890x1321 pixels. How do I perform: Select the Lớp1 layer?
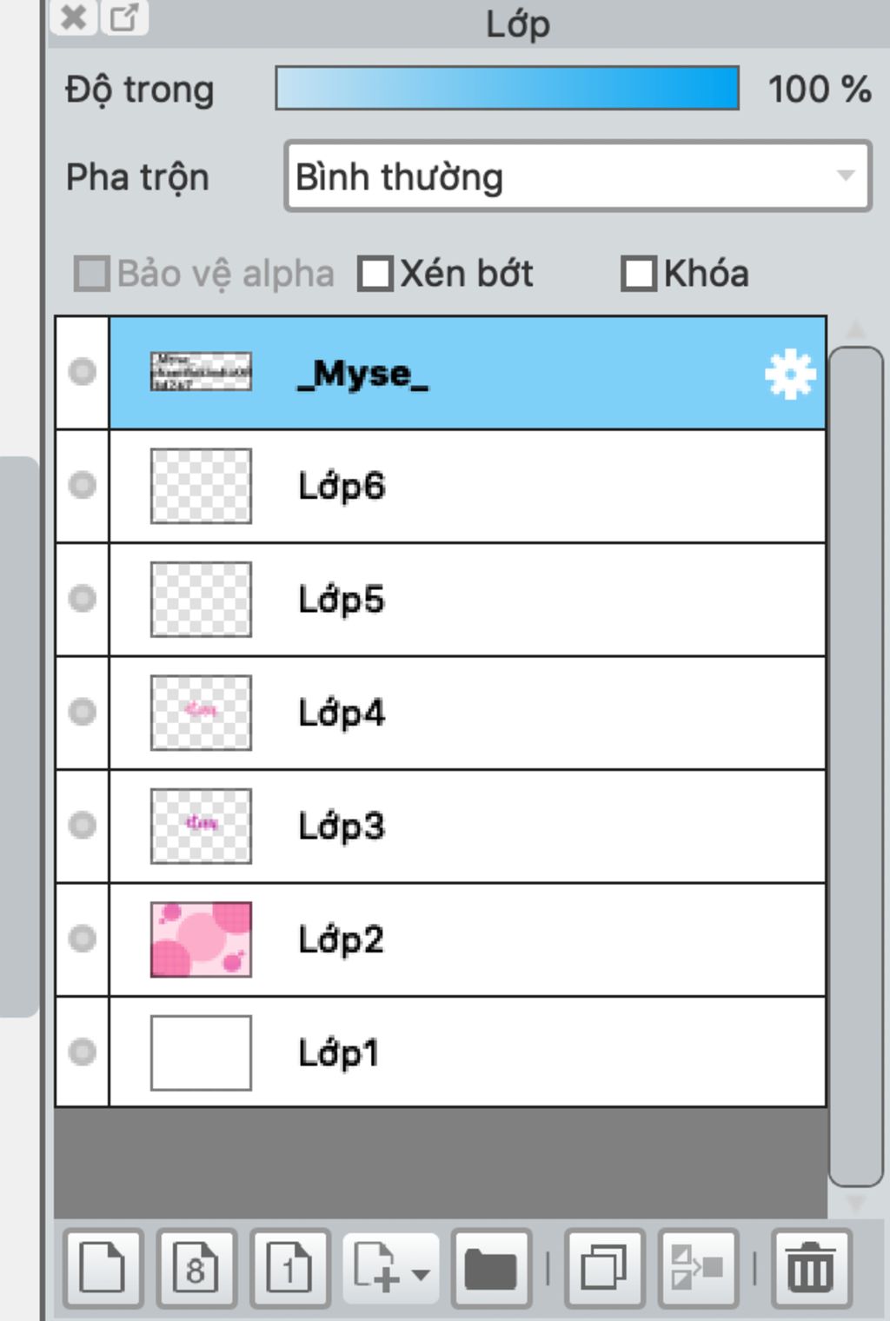click(468, 1052)
